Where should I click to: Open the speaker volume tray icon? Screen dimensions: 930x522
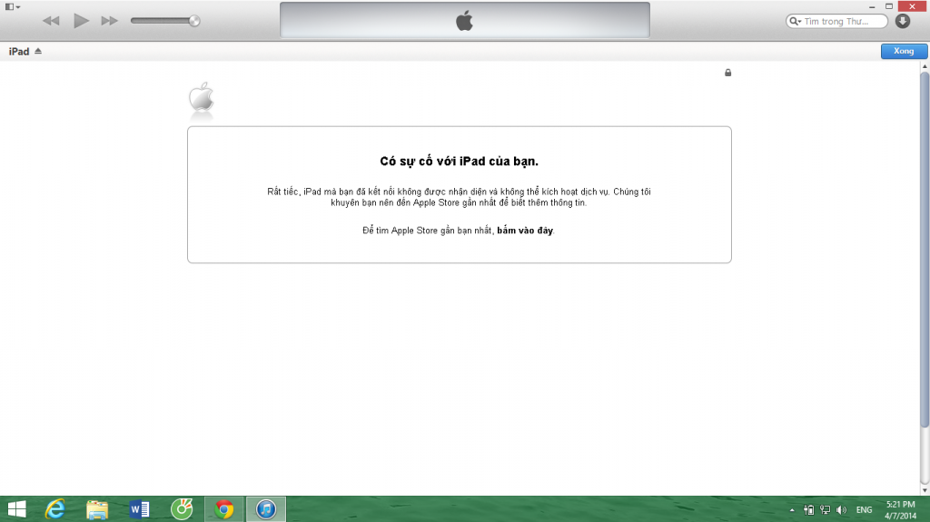(x=841, y=509)
